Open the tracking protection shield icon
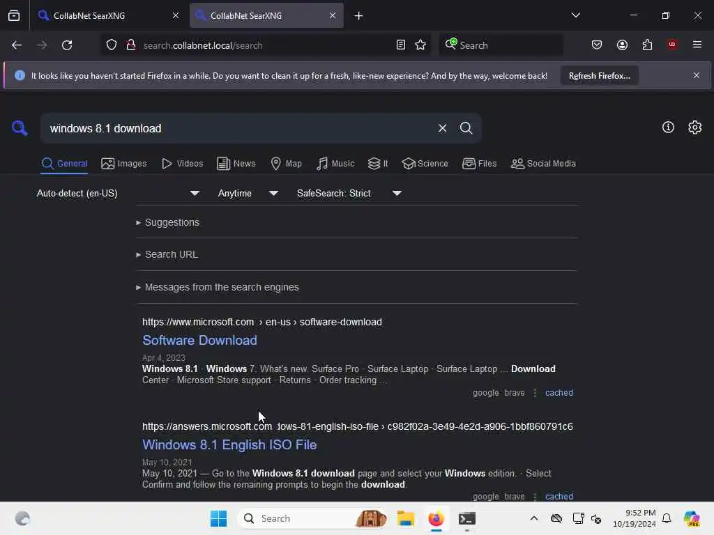 (x=112, y=45)
